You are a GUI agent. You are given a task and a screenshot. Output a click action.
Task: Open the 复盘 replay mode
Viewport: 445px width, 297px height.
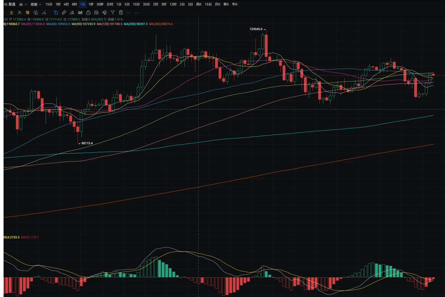coord(10,4)
